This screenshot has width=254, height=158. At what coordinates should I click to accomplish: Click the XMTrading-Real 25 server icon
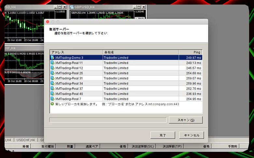(x=52, y=73)
